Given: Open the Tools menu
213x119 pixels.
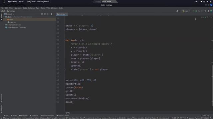Looking at the screenshot, I should (x=43, y=8).
